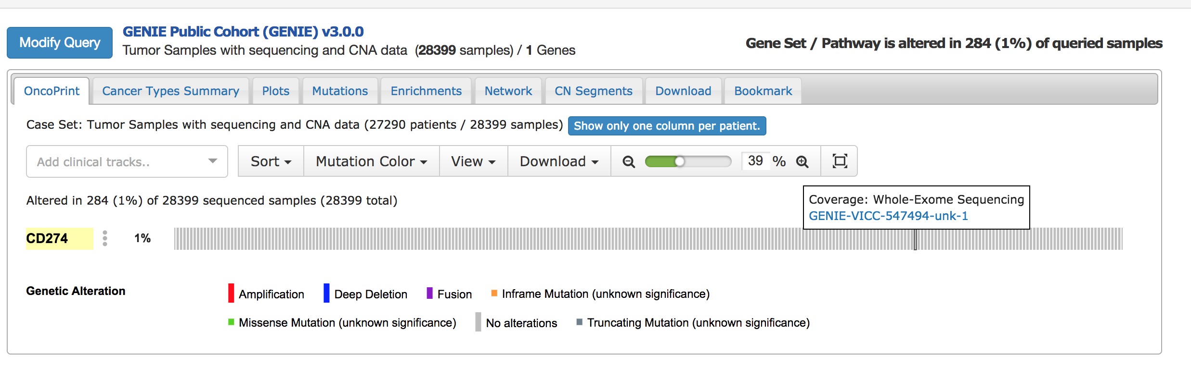Open the Bookmark tab
The height and width of the screenshot is (392, 1191).
point(763,91)
